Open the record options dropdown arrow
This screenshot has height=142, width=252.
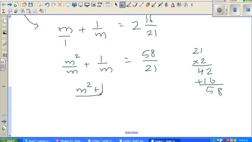(x=226, y=10)
